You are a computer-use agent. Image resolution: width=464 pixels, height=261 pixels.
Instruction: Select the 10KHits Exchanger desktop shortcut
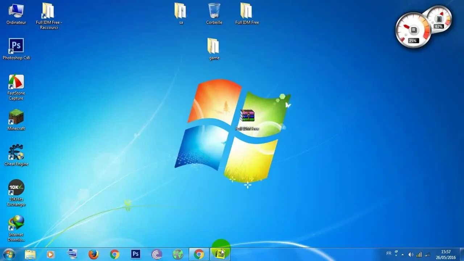[x=16, y=193]
